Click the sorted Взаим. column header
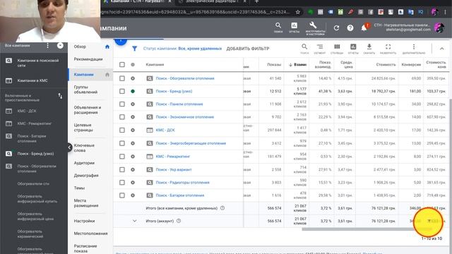Viewport: 452px width, 254px height. tap(297, 64)
